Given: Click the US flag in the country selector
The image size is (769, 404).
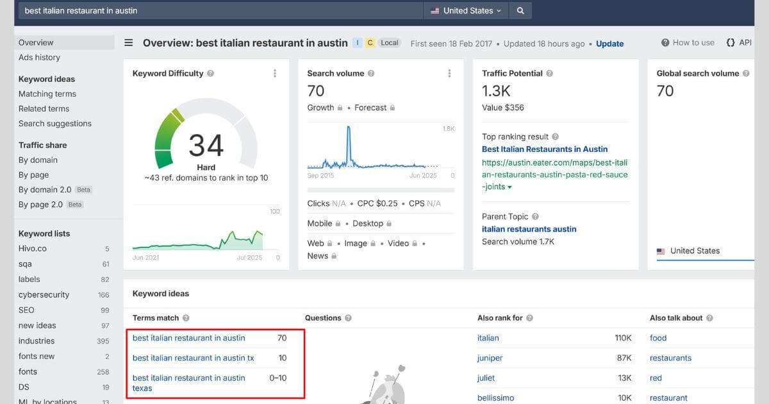Looking at the screenshot, I should tap(436, 10).
